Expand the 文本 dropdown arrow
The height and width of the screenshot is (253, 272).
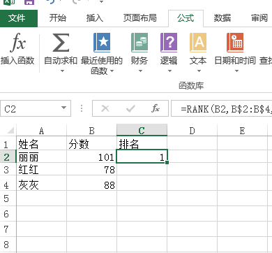coord(199,71)
